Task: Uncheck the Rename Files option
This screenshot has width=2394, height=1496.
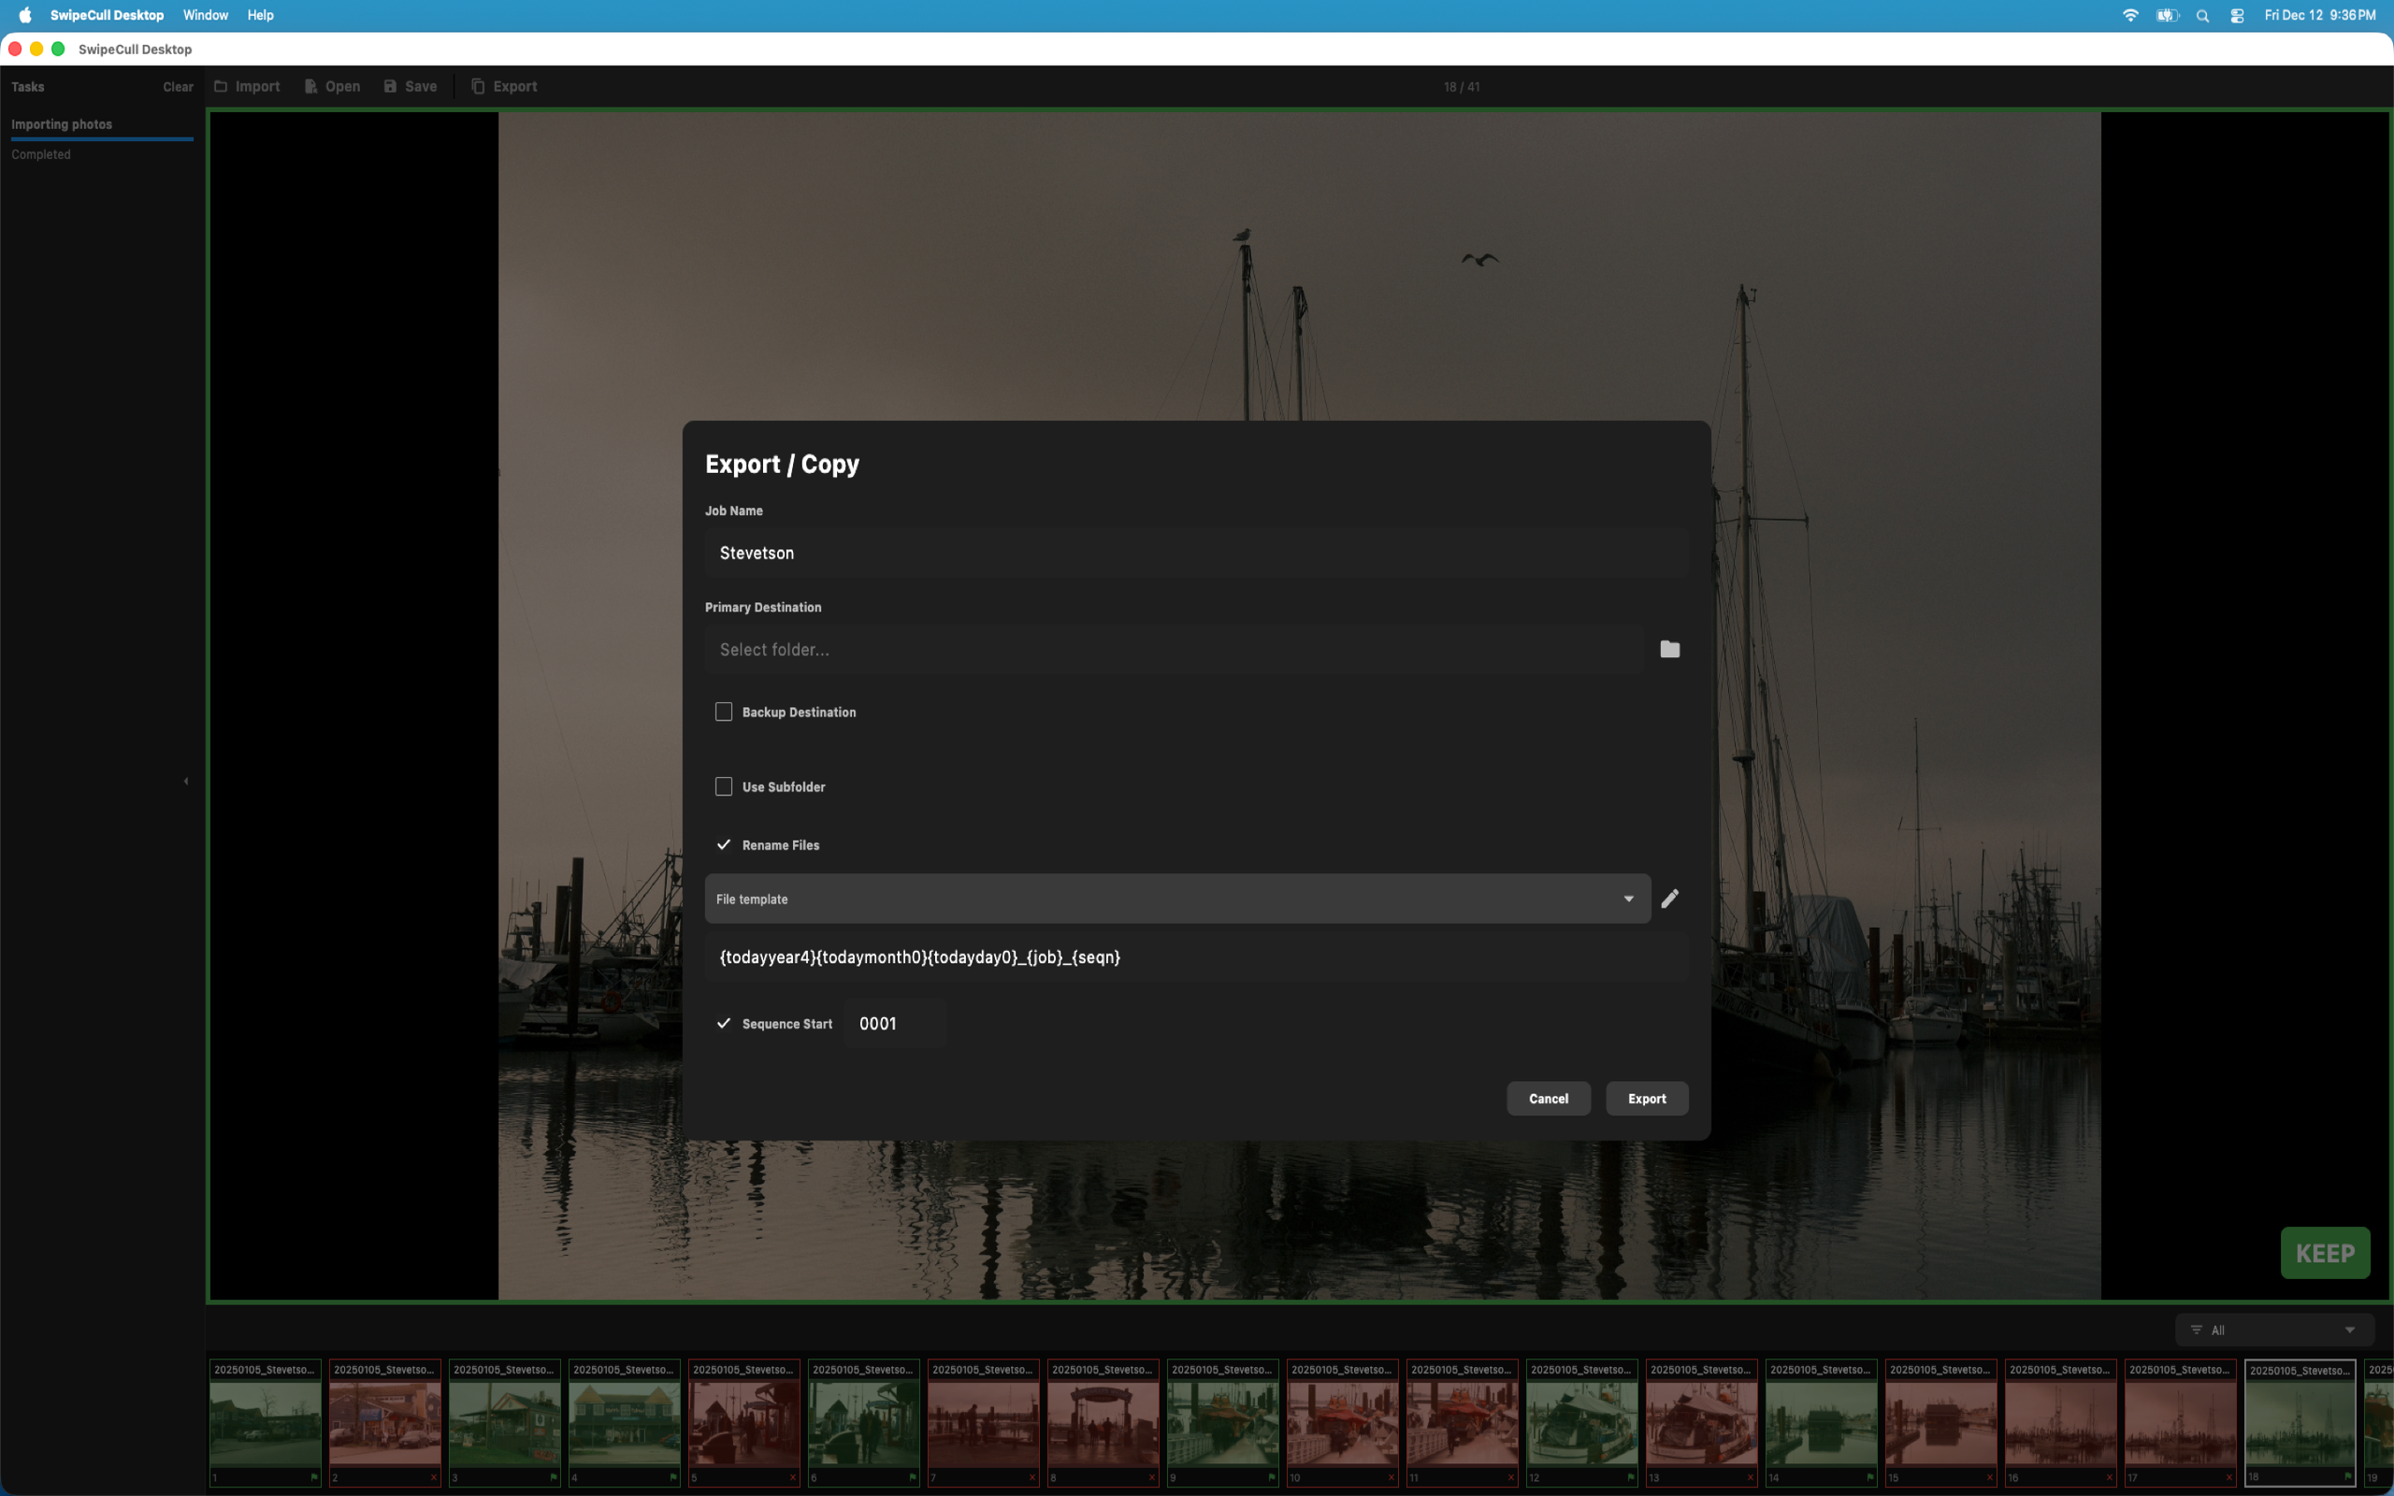Action: pyautogui.click(x=723, y=845)
